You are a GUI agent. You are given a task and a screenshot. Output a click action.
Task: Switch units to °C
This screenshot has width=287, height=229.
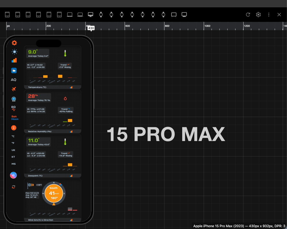(13, 136)
